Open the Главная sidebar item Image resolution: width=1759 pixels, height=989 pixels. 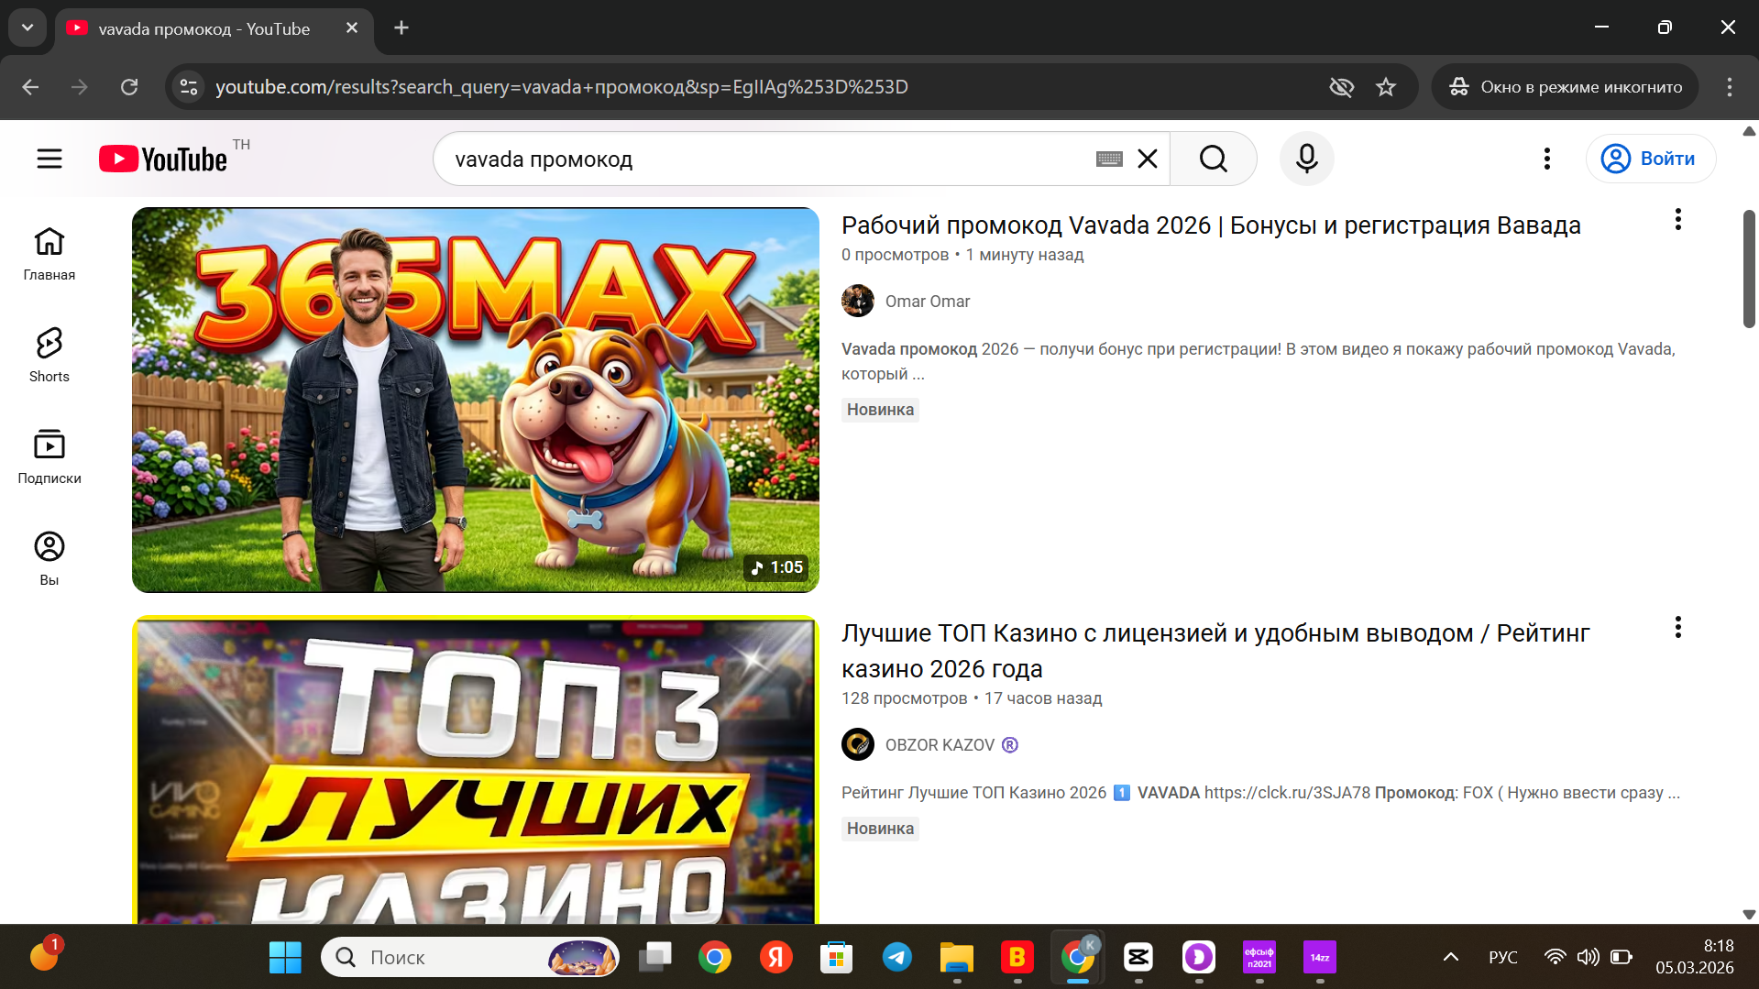tap(49, 254)
